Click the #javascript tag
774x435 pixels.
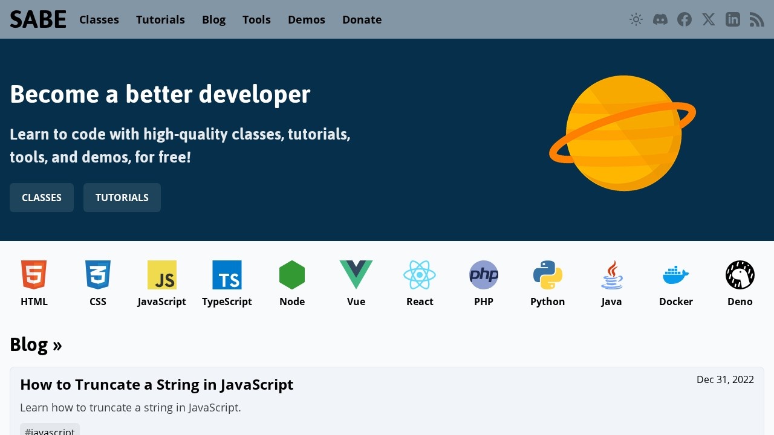(x=50, y=430)
